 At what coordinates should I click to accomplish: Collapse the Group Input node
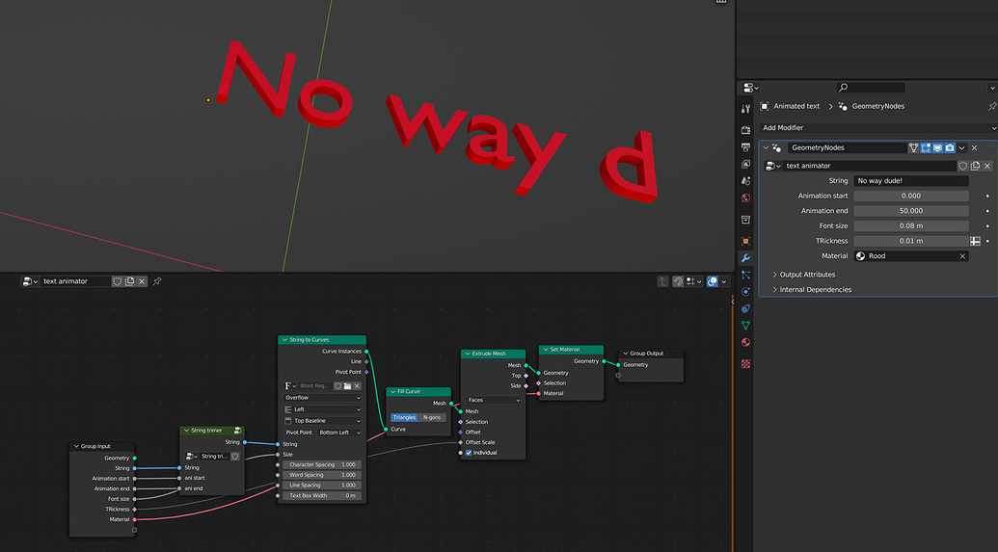point(76,446)
